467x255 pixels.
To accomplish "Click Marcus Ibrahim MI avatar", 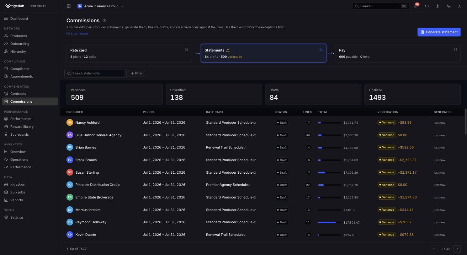I will (x=70, y=210).
